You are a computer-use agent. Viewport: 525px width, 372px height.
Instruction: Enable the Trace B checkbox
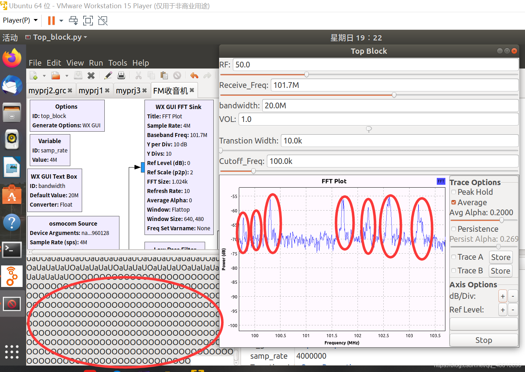454,270
